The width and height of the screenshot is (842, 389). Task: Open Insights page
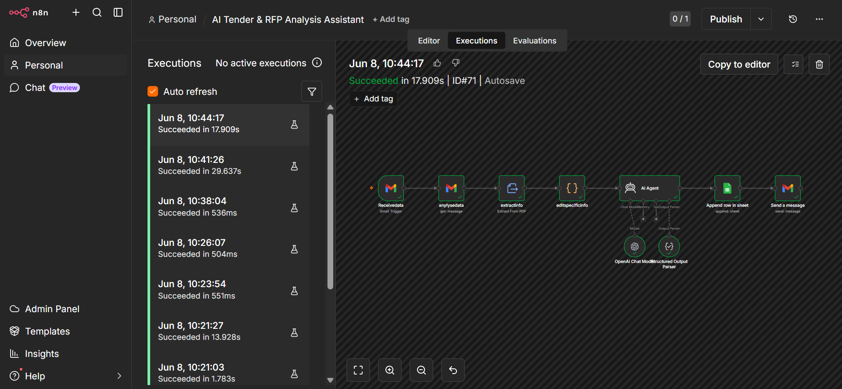tap(66, 353)
